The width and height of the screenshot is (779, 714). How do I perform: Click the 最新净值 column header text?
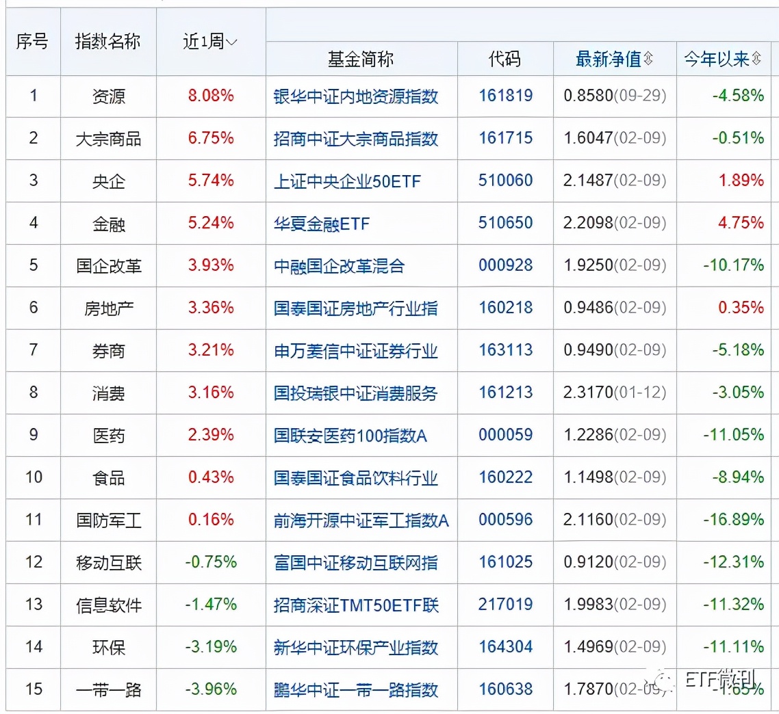click(609, 59)
